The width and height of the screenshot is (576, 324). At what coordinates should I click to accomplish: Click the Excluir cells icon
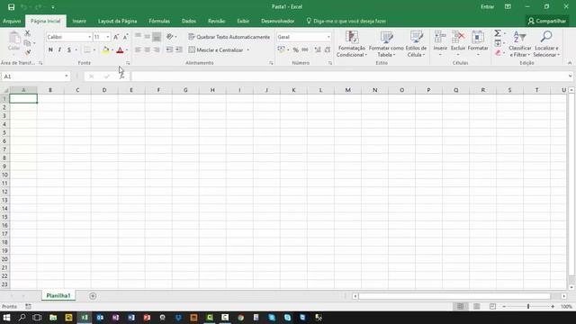pos(458,44)
